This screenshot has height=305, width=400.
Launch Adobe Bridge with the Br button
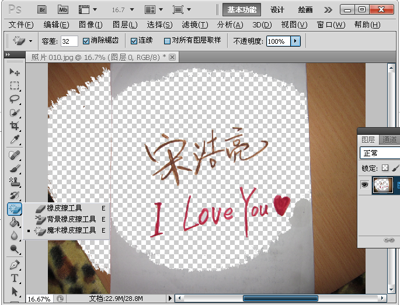tap(42, 10)
